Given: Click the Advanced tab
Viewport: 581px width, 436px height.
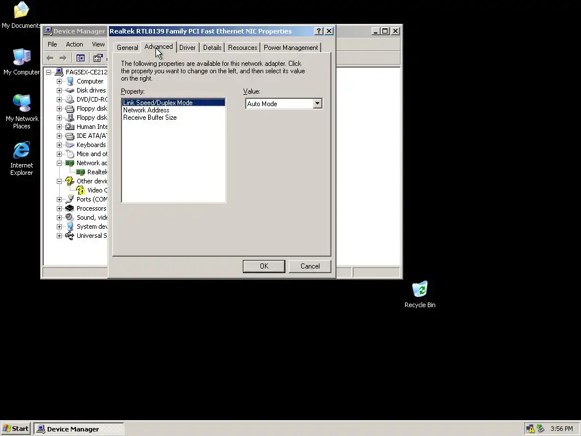Looking at the screenshot, I should (159, 47).
